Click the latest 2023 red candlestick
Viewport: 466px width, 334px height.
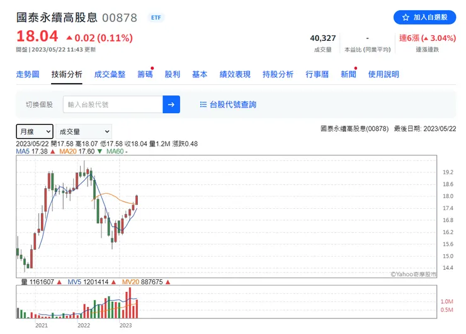(137, 200)
